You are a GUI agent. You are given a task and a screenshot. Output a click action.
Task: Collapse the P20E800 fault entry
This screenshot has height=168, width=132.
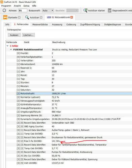11,49
